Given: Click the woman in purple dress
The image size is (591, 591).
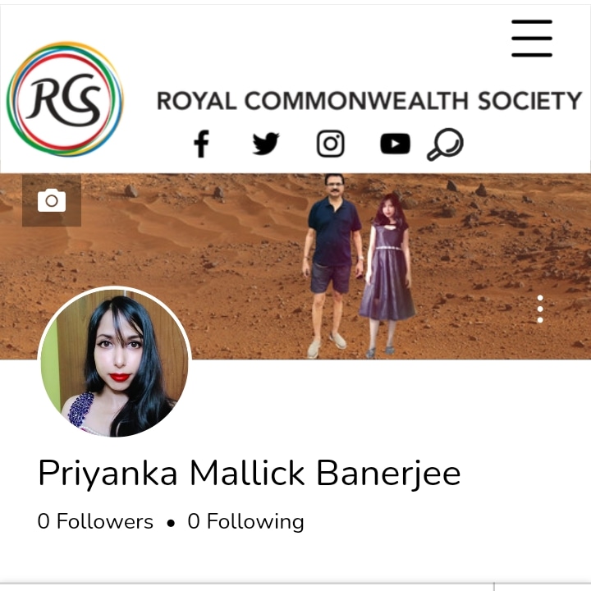Looking at the screenshot, I should [x=387, y=275].
